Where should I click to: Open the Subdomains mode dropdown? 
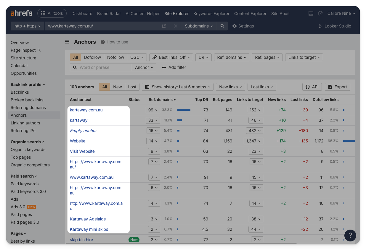tap(199, 26)
